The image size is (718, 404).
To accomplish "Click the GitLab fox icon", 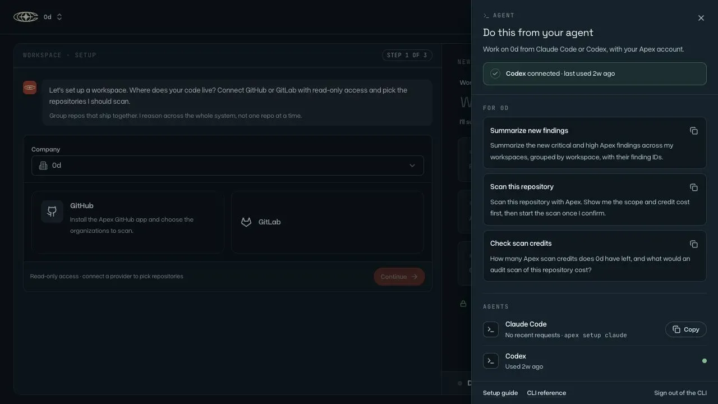I will click(x=246, y=222).
